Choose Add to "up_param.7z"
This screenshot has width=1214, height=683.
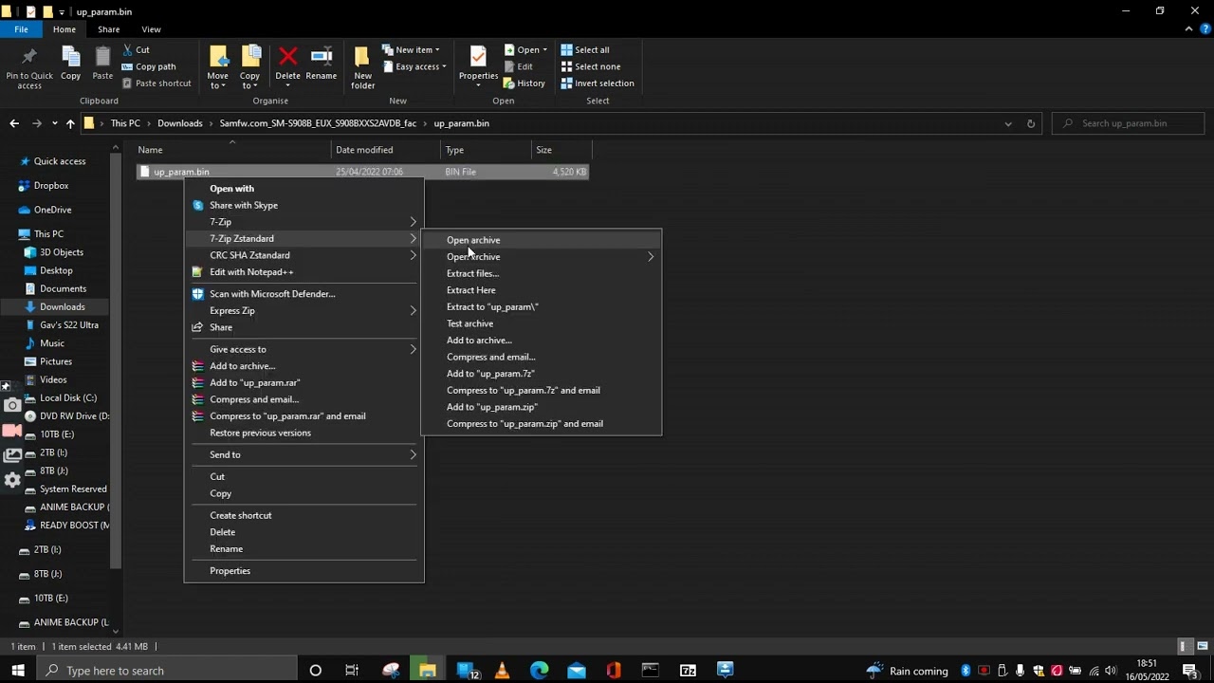(541, 374)
